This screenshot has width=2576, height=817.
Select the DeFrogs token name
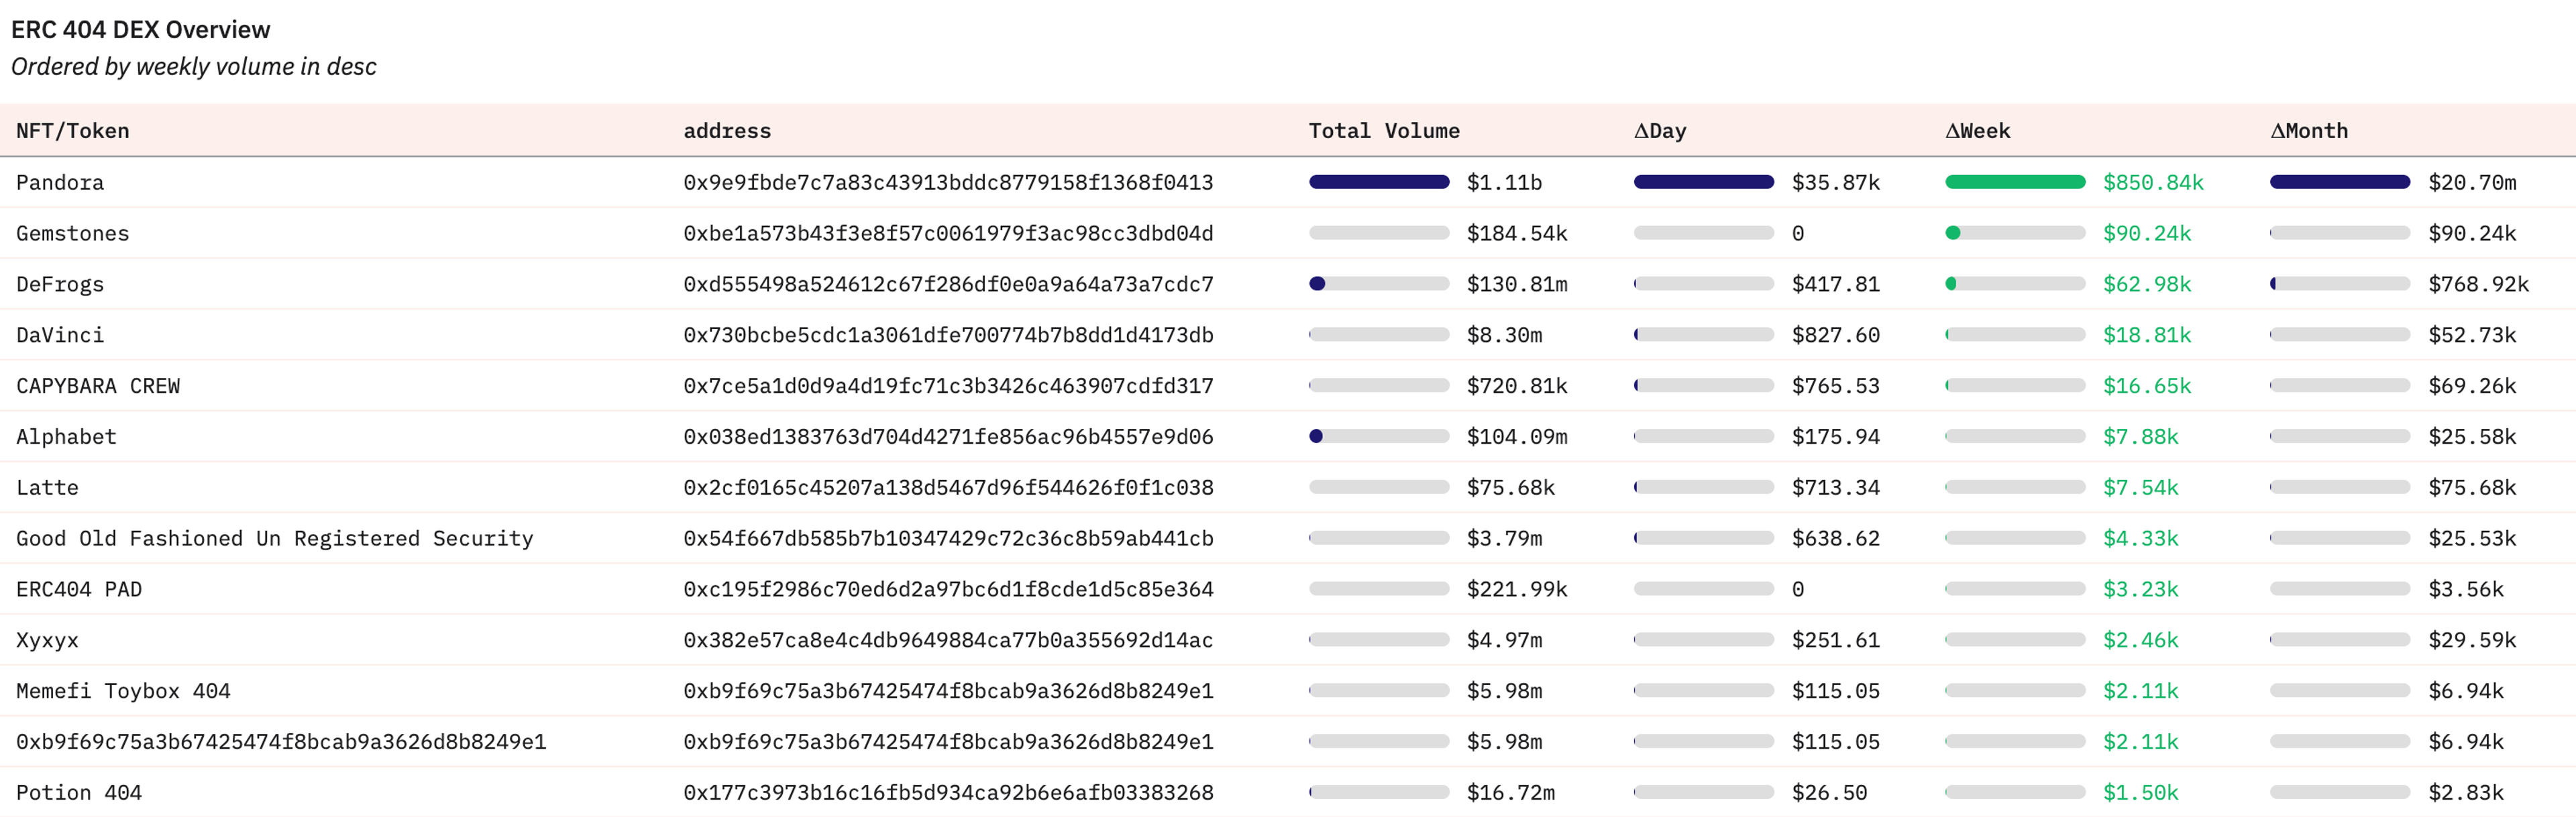(60, 284)
